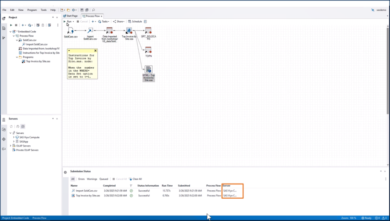
Task: Collapse the Embedded Code project node
Action: tap(10, 32)
